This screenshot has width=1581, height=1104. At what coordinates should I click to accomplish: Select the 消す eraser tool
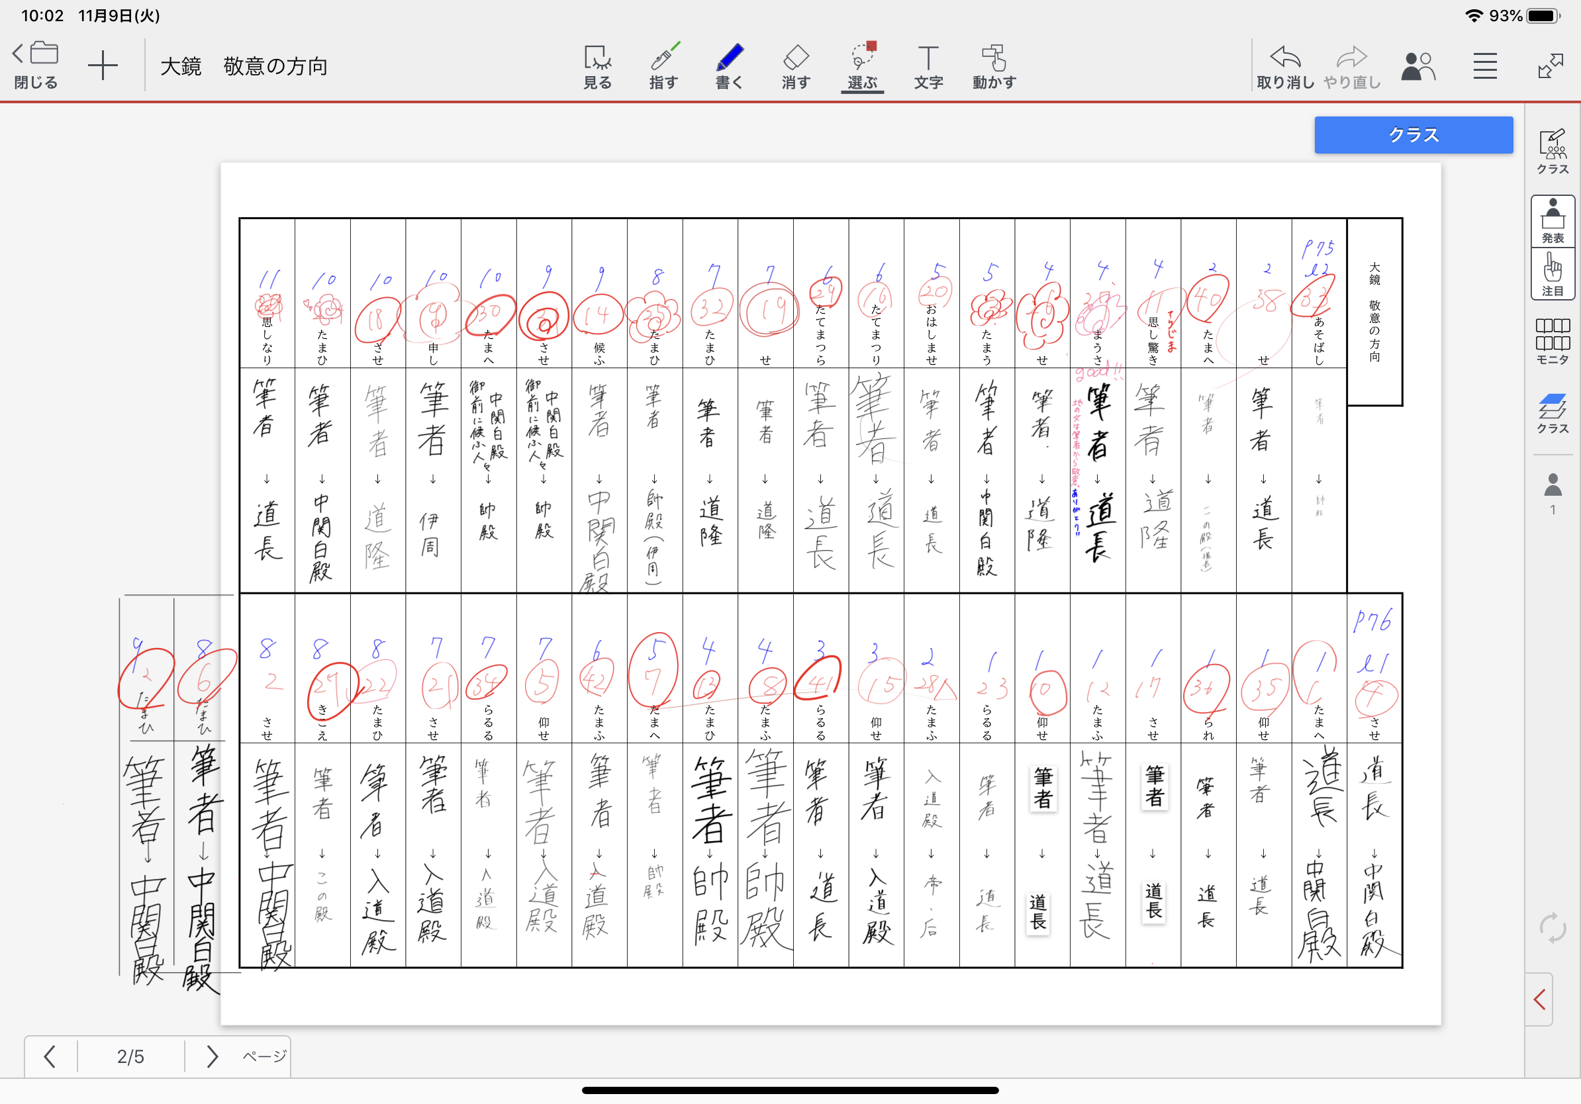(795, 67)
